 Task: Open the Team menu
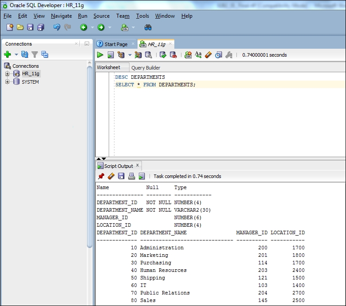pyautogui.click(x=123, y=16)
